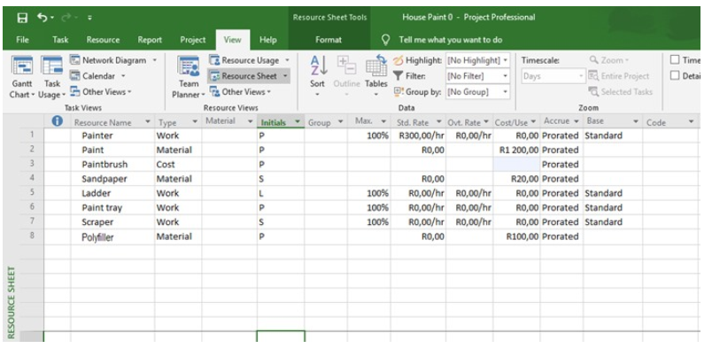The width and height of the screenshot is (712, 356).
Task: Click the highlighted Resource Sheet button
Action: (249, 76)
